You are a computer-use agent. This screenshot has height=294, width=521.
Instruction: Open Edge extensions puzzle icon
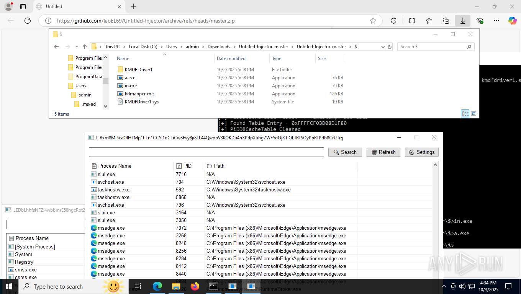[x=393, y=21]
